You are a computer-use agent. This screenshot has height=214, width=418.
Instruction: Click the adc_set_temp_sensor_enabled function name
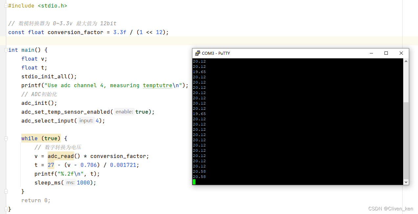66,112
